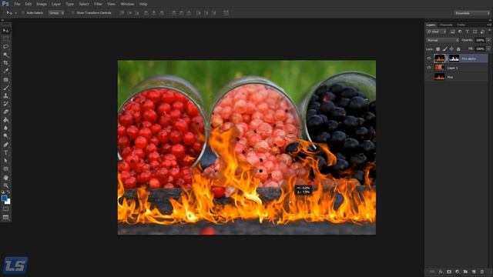Hide Layer 1 visibility
This screenshot has height=277, width=493.
coord(429,68)
